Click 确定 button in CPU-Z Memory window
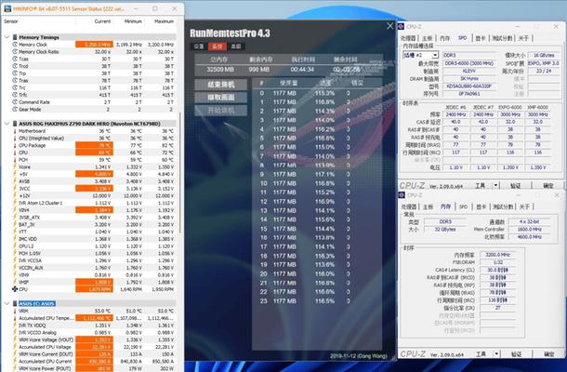The width and height of the screenshot is (567, 372). (548, 354)
